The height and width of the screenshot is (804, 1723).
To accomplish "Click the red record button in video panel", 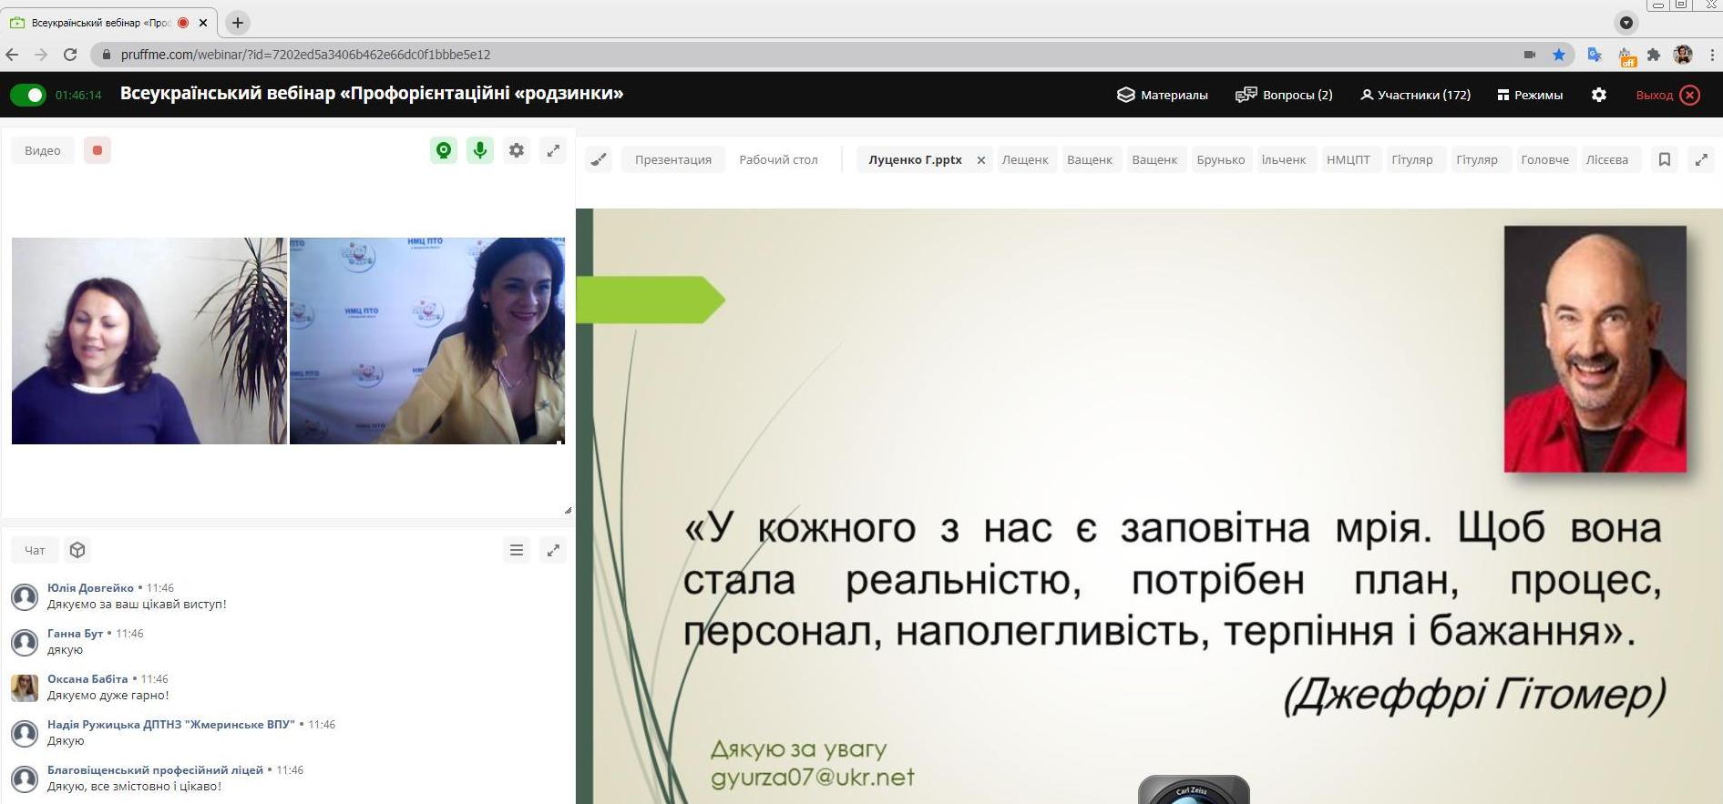I will click(x=97, y=150).
